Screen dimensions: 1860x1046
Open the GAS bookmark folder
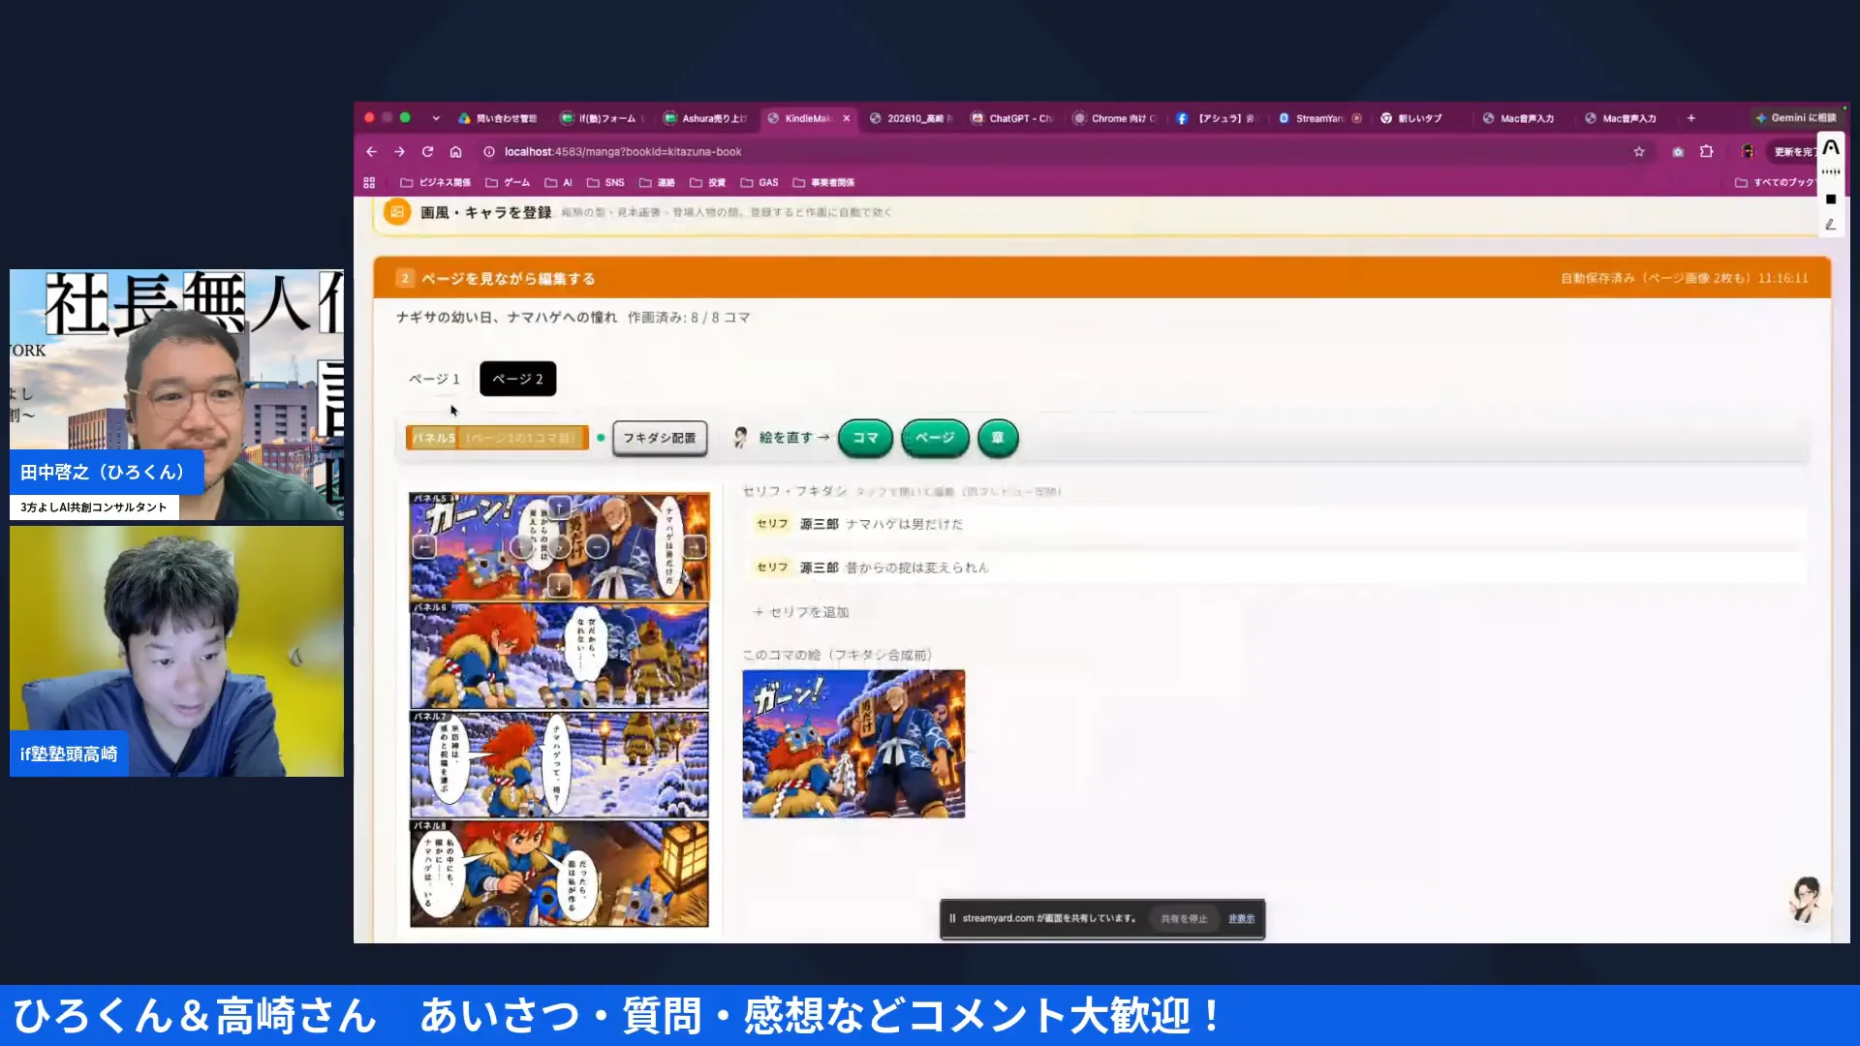pos(759,182)
